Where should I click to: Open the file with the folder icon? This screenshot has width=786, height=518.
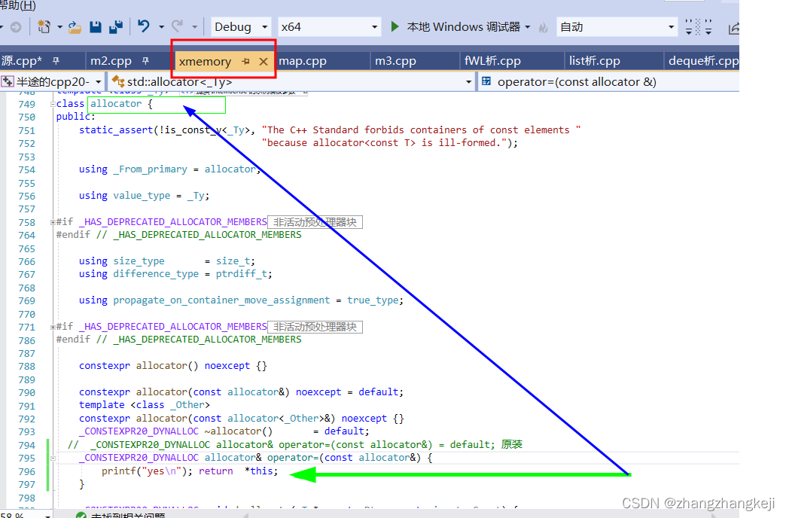75,27
